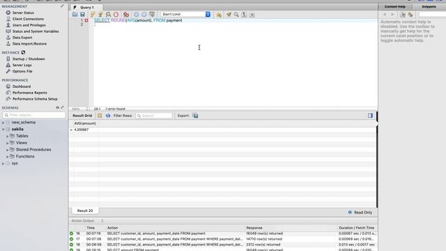Execute the whole query with lightning icon
Viewport: 446px width, 251px height.
[x=93, y=14]
